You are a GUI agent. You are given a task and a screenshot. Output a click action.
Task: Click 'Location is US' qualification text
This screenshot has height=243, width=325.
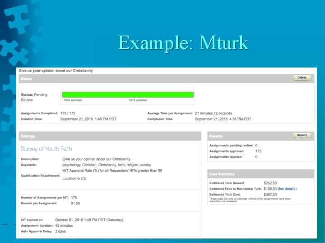(74, 178)
